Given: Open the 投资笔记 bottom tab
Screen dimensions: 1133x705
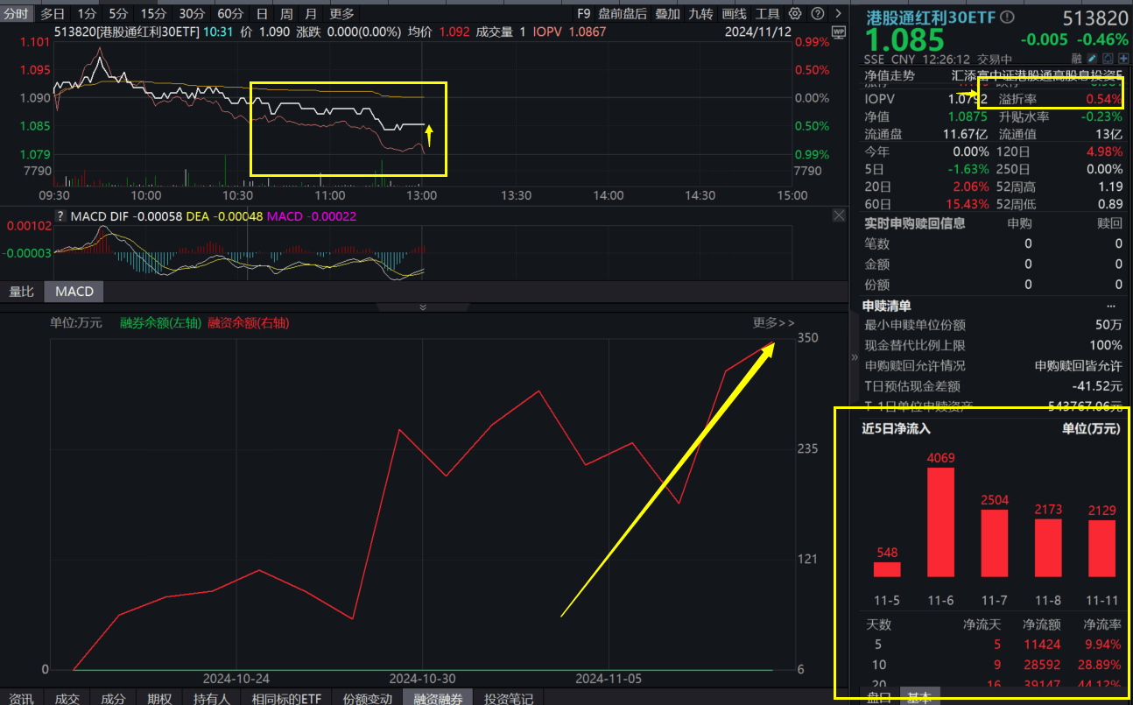Looking at the screenshot, I should (x=509, y=698).
